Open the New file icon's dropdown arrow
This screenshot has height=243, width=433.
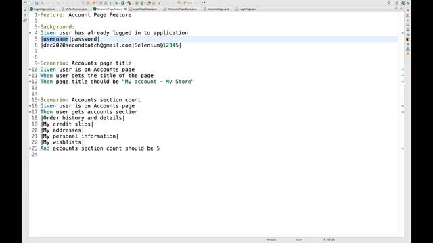28,3
